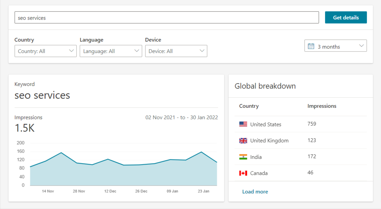Click the Language dropdown chevron arrow
This screenshot has height=209, width=381.
coord(137,51)
